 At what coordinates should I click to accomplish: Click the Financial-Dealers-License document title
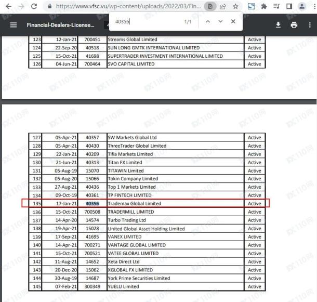click(60, 25)
